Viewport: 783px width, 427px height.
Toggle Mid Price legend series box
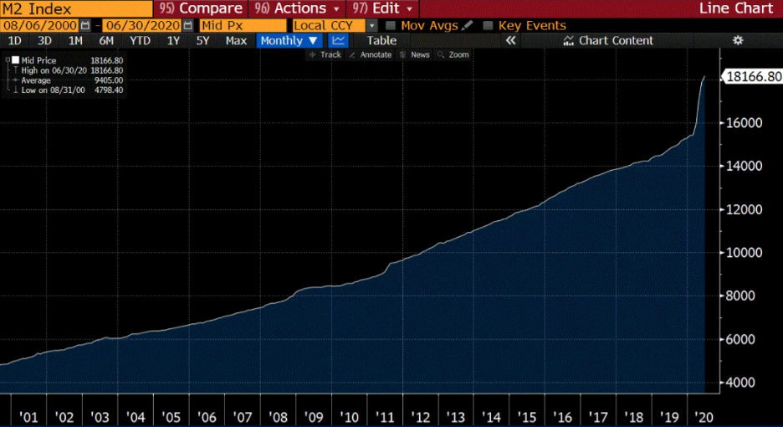pos(15,60)
